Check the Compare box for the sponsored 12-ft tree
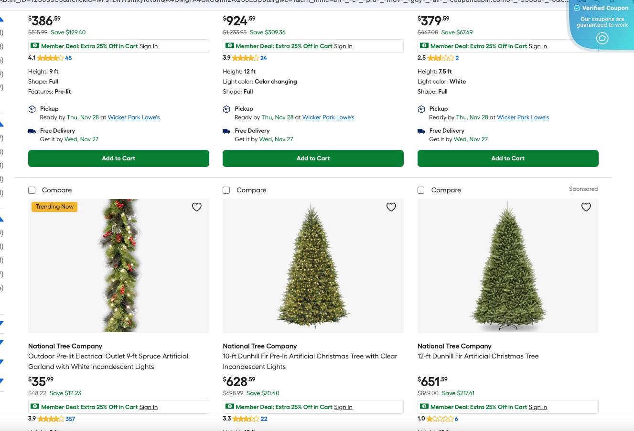This screenshot has height=431, width=634. point(421,190)
